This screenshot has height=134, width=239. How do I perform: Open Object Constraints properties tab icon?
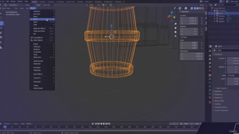pos(210,90)
